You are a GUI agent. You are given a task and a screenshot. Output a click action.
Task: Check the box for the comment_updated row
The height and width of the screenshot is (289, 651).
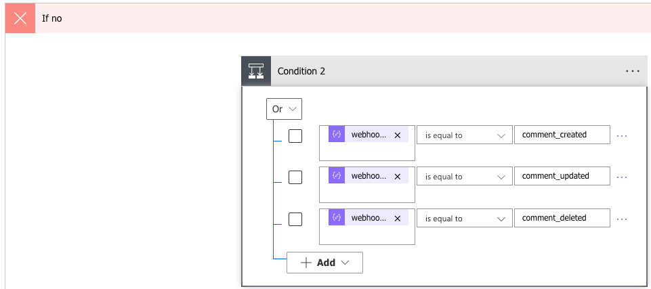pyautogui.click(x=295, y=177)
